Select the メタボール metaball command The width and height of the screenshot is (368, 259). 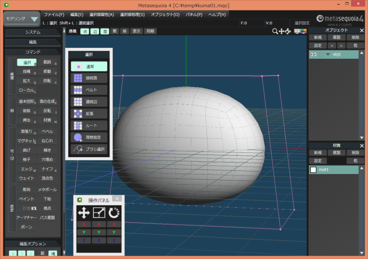click(x=48, y=189)
